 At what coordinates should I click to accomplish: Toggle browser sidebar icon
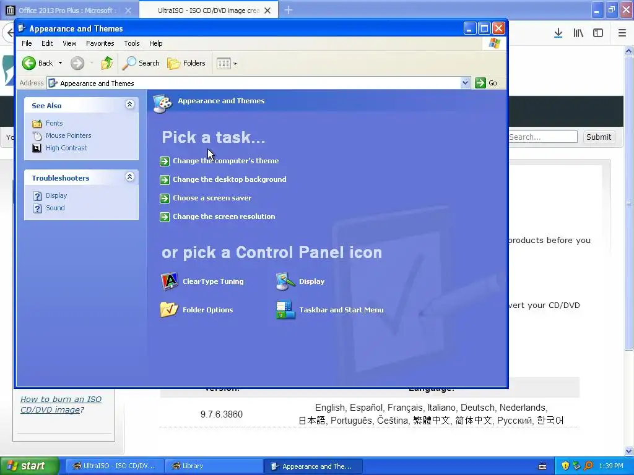click(x=598, y=33)
